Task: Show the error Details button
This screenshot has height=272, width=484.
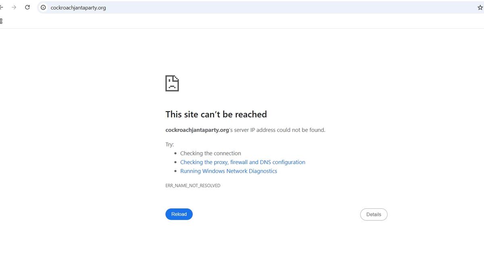Action: coord(373,214)
